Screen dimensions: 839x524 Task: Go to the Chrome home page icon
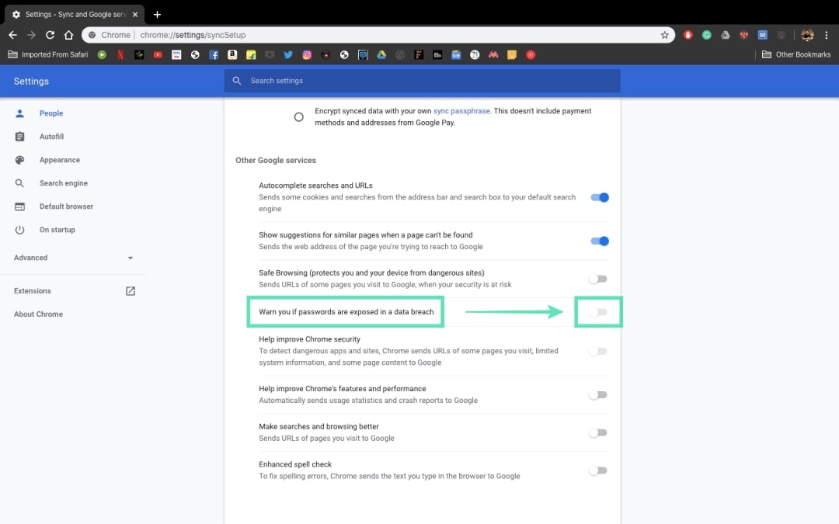(x=69, y=35)
